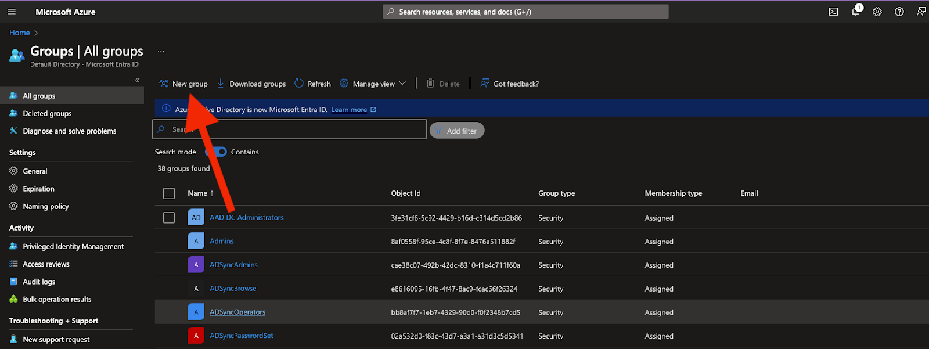929x349 pixels.
Task: Check the box for AAD DC Administrators
Action: (x=169, y=218)
